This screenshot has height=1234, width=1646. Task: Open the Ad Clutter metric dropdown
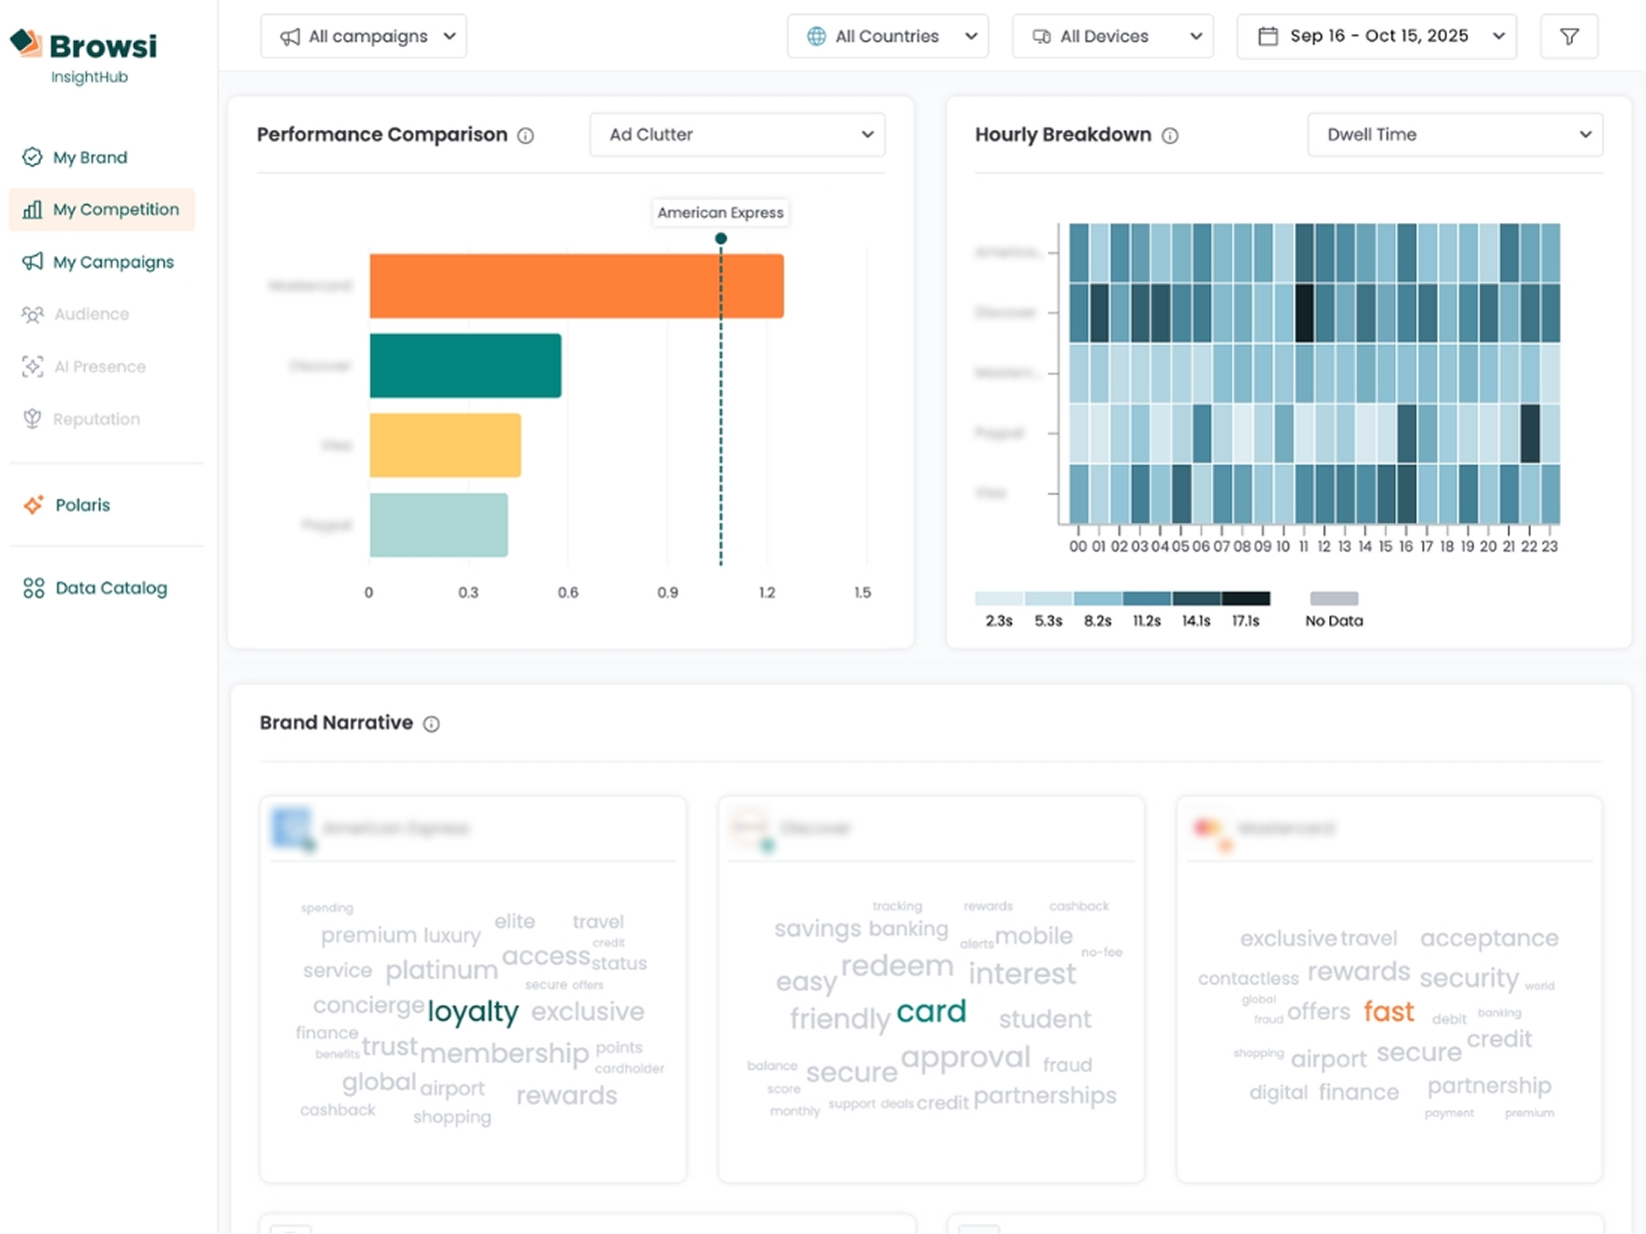pyautogui.click(x=737, y=135)
